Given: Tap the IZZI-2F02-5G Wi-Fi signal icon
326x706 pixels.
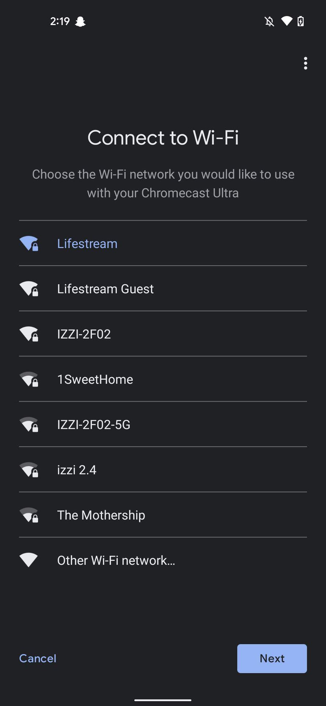Looking at the screenshot, I should pyautogui.click(x=28, y=424).
